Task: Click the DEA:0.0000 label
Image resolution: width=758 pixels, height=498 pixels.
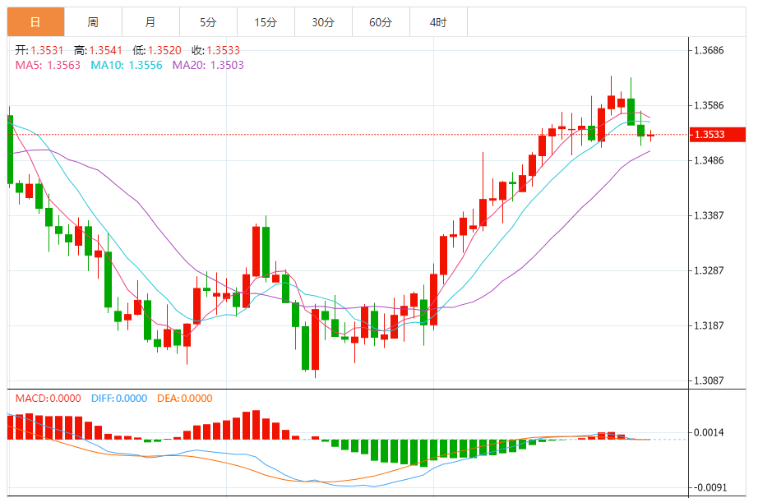Action: [185, 399]
